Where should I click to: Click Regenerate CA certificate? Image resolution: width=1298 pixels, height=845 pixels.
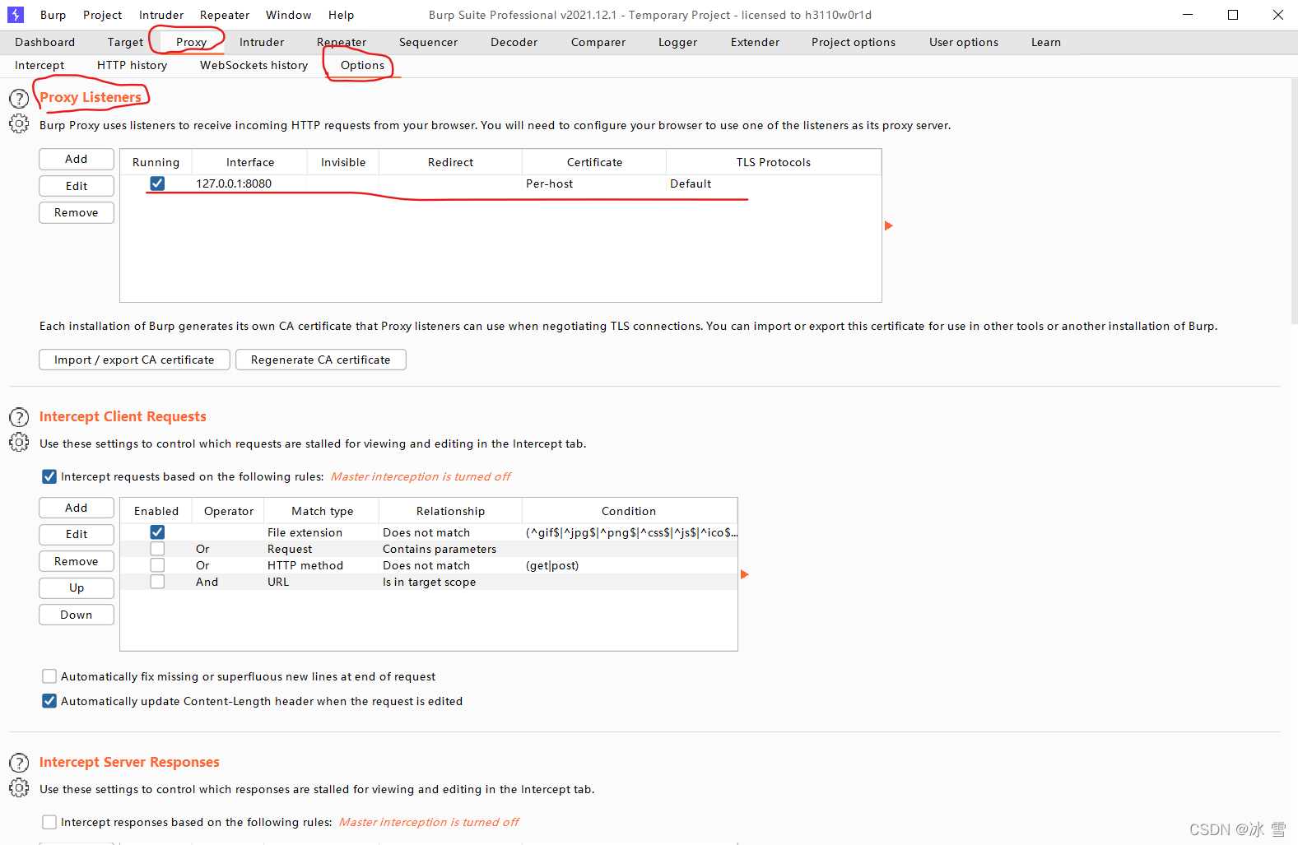321,360
